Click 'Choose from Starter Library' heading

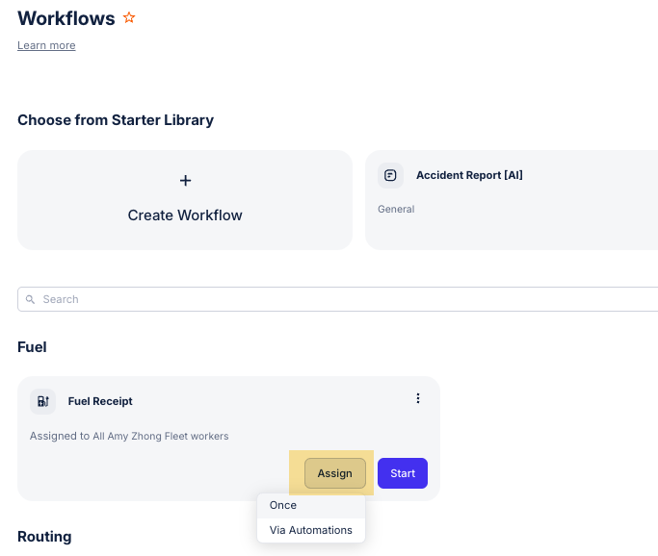[116, 120]
